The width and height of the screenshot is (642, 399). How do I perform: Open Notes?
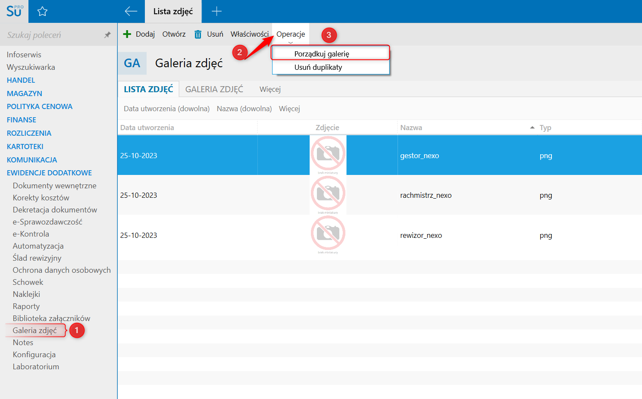(23, 343)
